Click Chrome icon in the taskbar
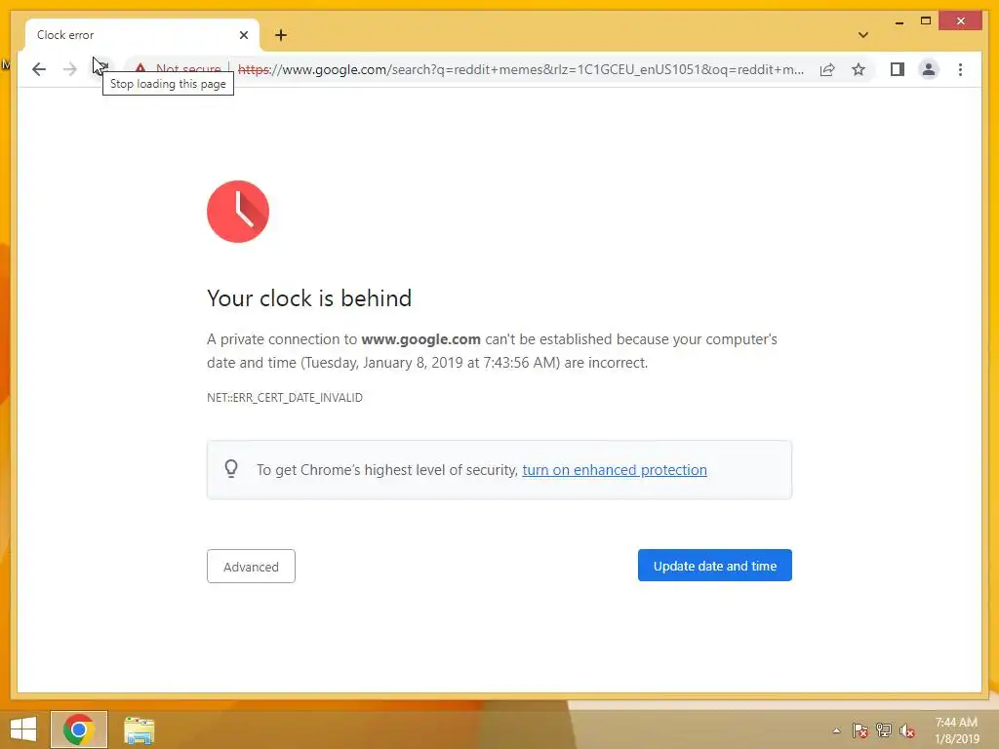 pyautogui.click(x=79, y=729)
